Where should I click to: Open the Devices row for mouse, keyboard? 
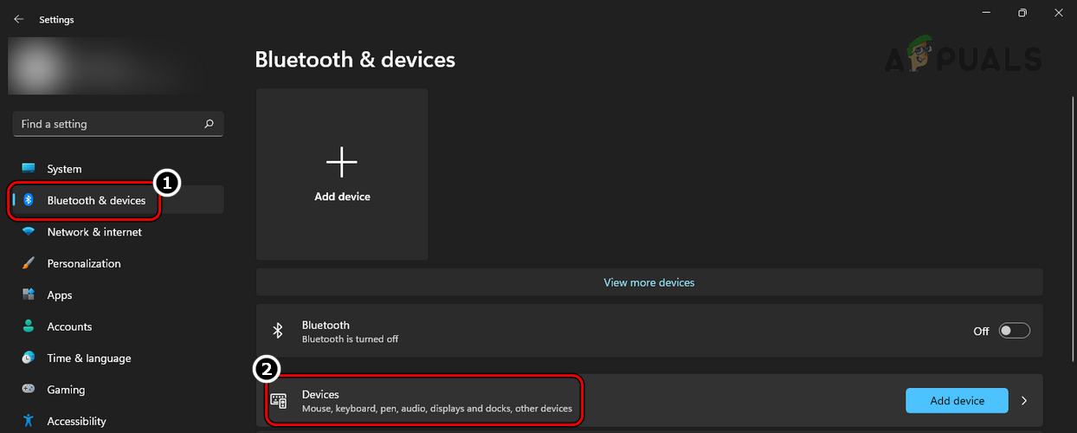point(436,401)
